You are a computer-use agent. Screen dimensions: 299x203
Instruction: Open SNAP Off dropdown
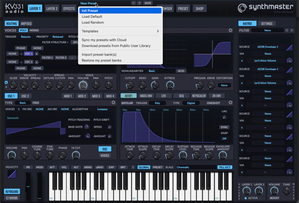click(224, 138)
